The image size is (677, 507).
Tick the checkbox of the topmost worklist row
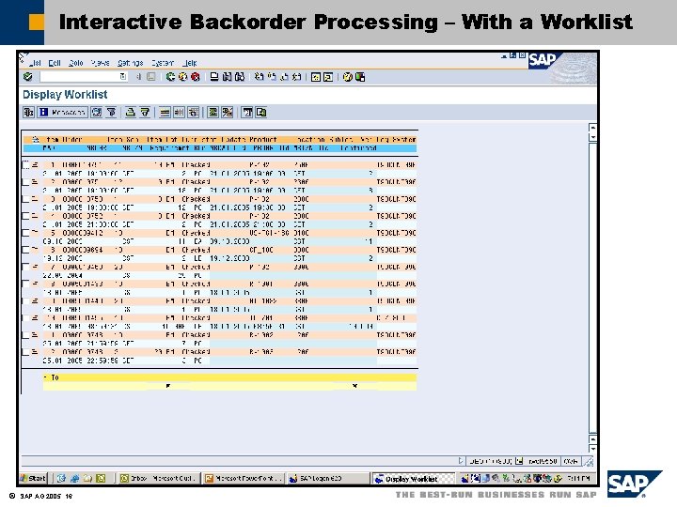pyautogui.click(x=26, y=164)
